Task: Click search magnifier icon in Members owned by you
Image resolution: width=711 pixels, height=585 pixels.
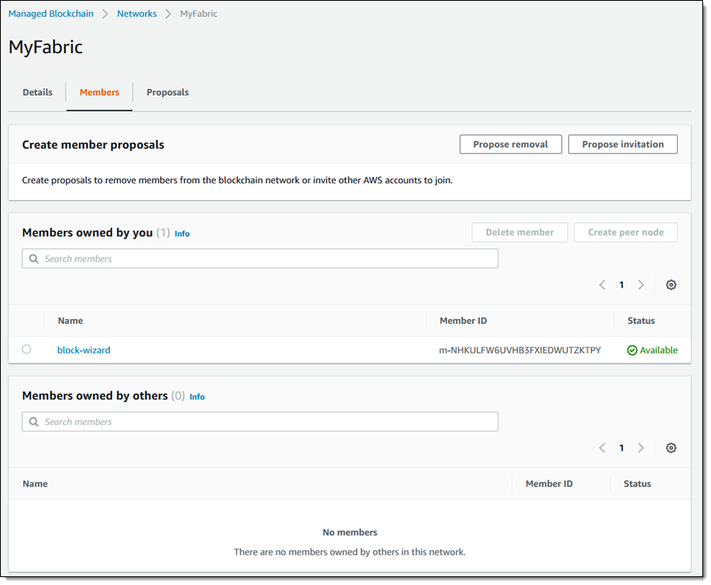Action: pos(34,259)
